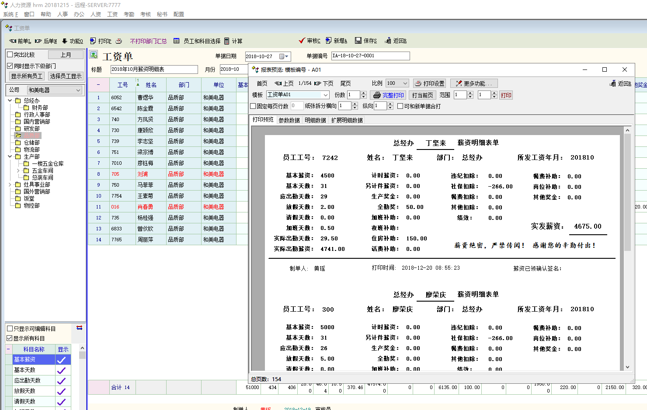Click the 计算 calculator icon

[226, 41]
